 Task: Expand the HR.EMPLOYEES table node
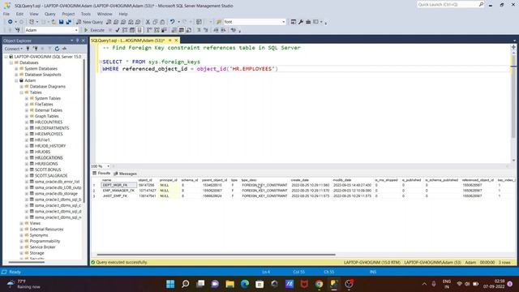click(x=27, y=134)
